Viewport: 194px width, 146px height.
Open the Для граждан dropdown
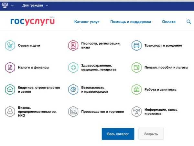(35, 5)
